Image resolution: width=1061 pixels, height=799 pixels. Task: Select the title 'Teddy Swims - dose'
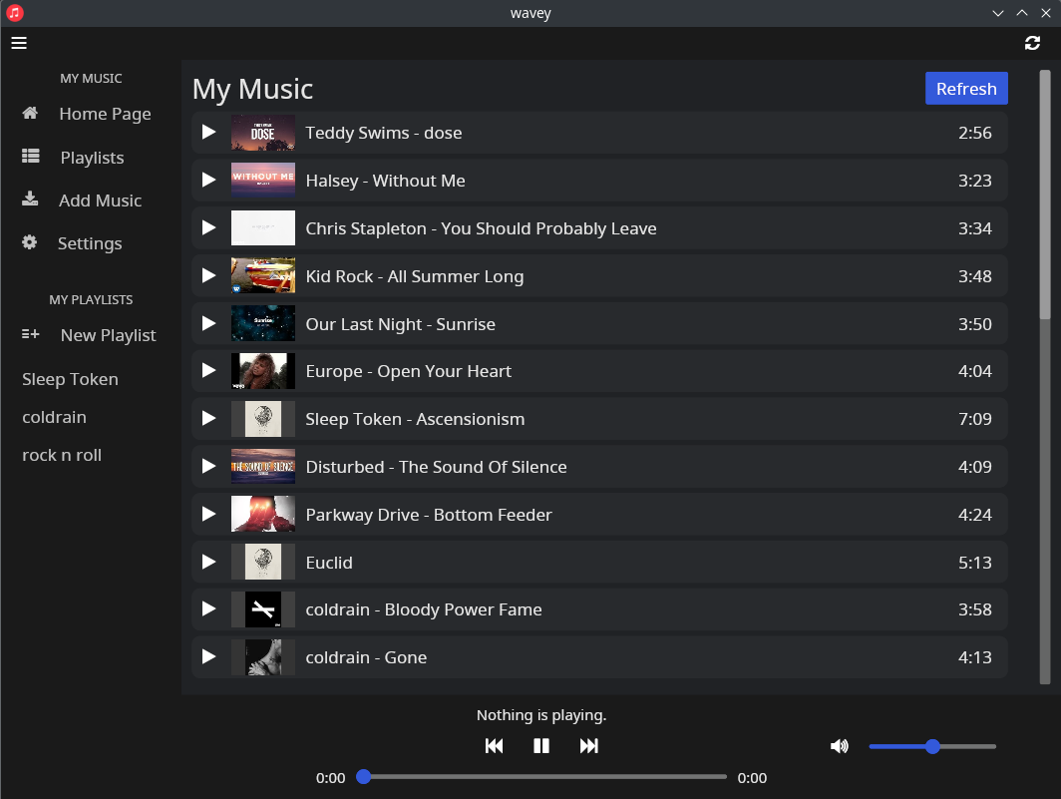(x=384, y=133)
